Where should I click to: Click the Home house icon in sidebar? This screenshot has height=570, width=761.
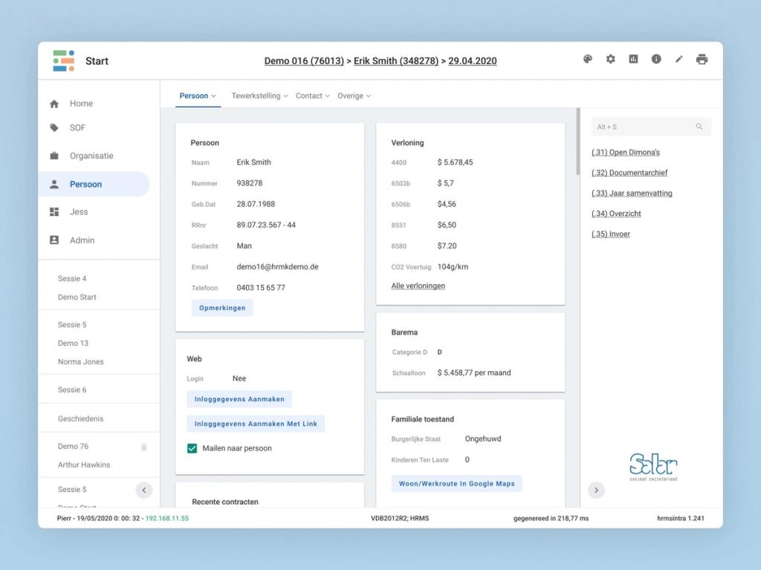tap(54, 104)
